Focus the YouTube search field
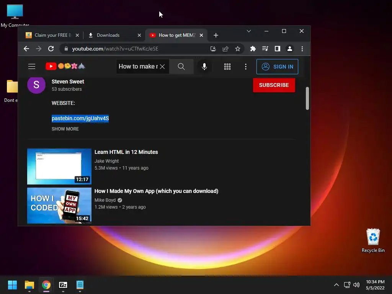 [138, 67]
